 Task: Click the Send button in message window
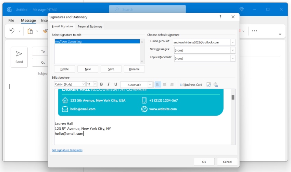19,57
